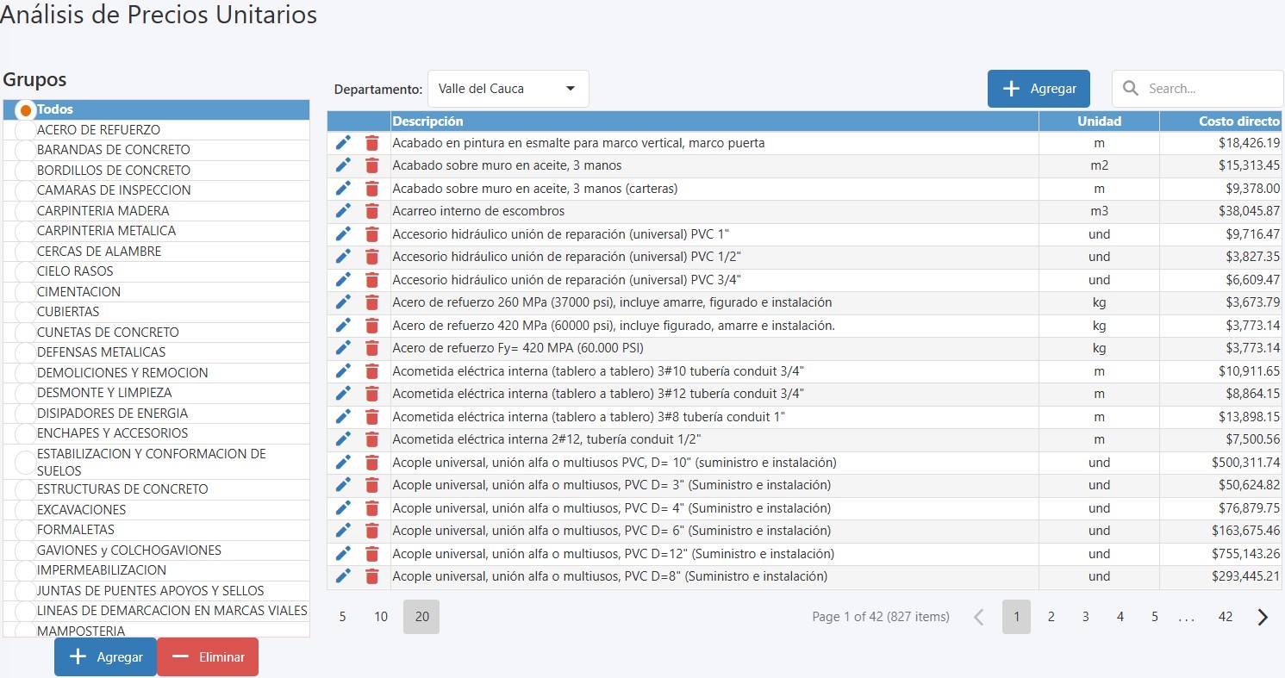Click the Agregar button above the table
The height and width of the screenshot is (678, 1285).
tap(1039, 89)
